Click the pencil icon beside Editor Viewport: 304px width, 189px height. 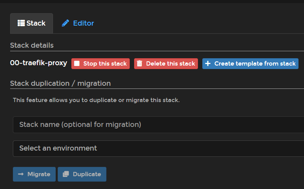click(x=65, y=23)
